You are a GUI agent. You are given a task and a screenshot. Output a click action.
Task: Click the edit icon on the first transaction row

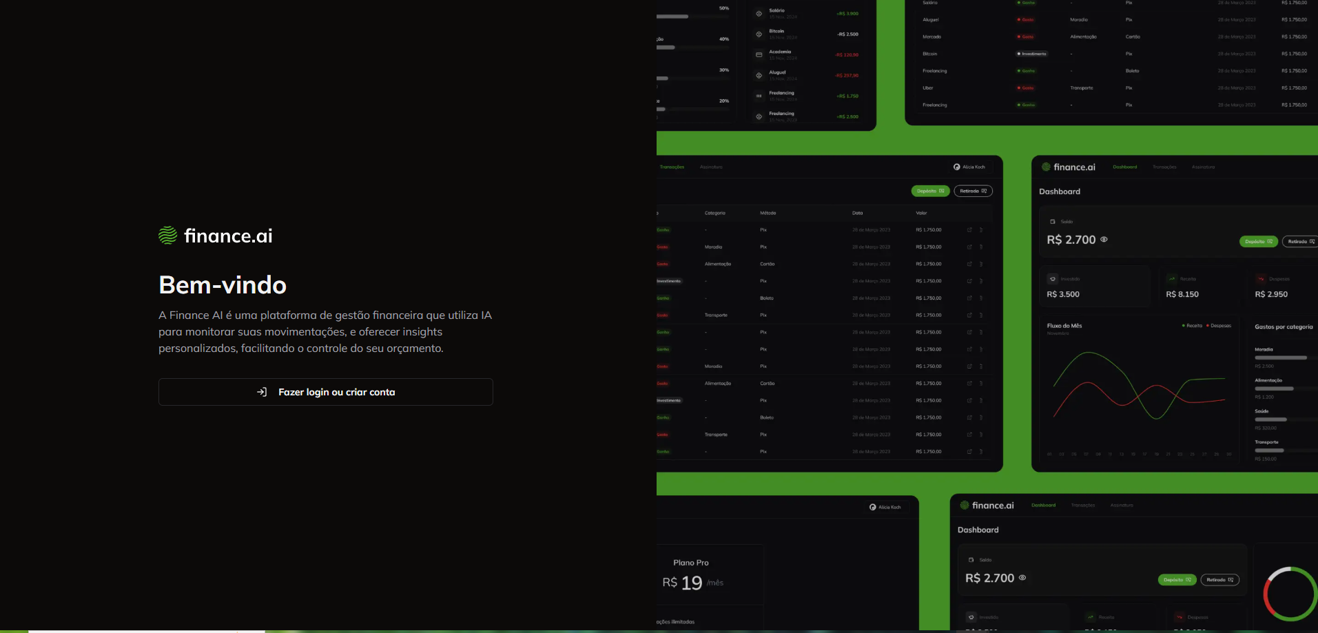point(969,230)
